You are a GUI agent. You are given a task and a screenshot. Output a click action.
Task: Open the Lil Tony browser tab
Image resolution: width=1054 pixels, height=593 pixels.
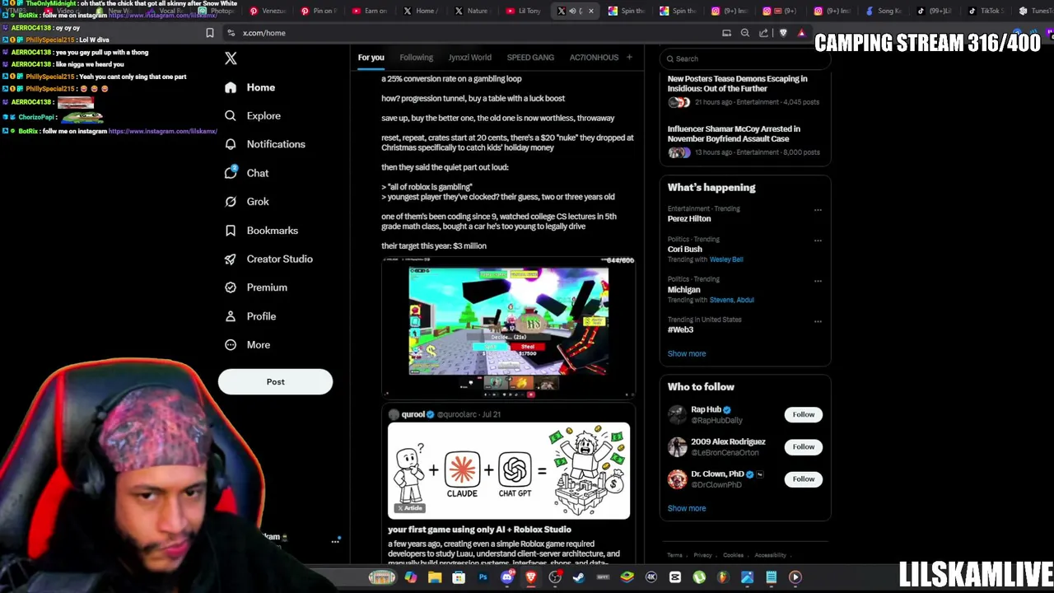524,11
